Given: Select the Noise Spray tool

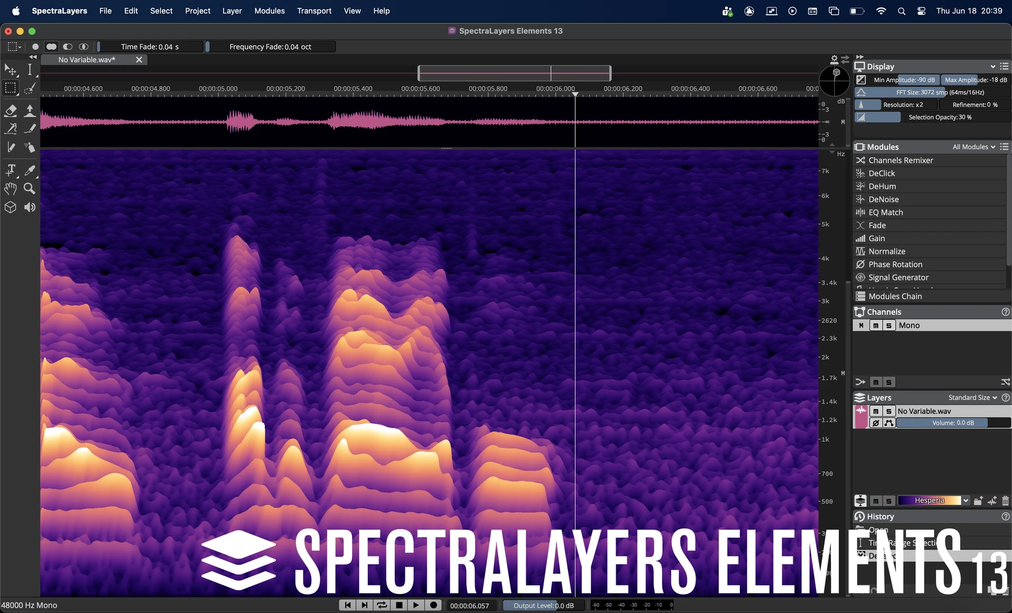Looking at the screenshot, I should [x=30, y=147].
